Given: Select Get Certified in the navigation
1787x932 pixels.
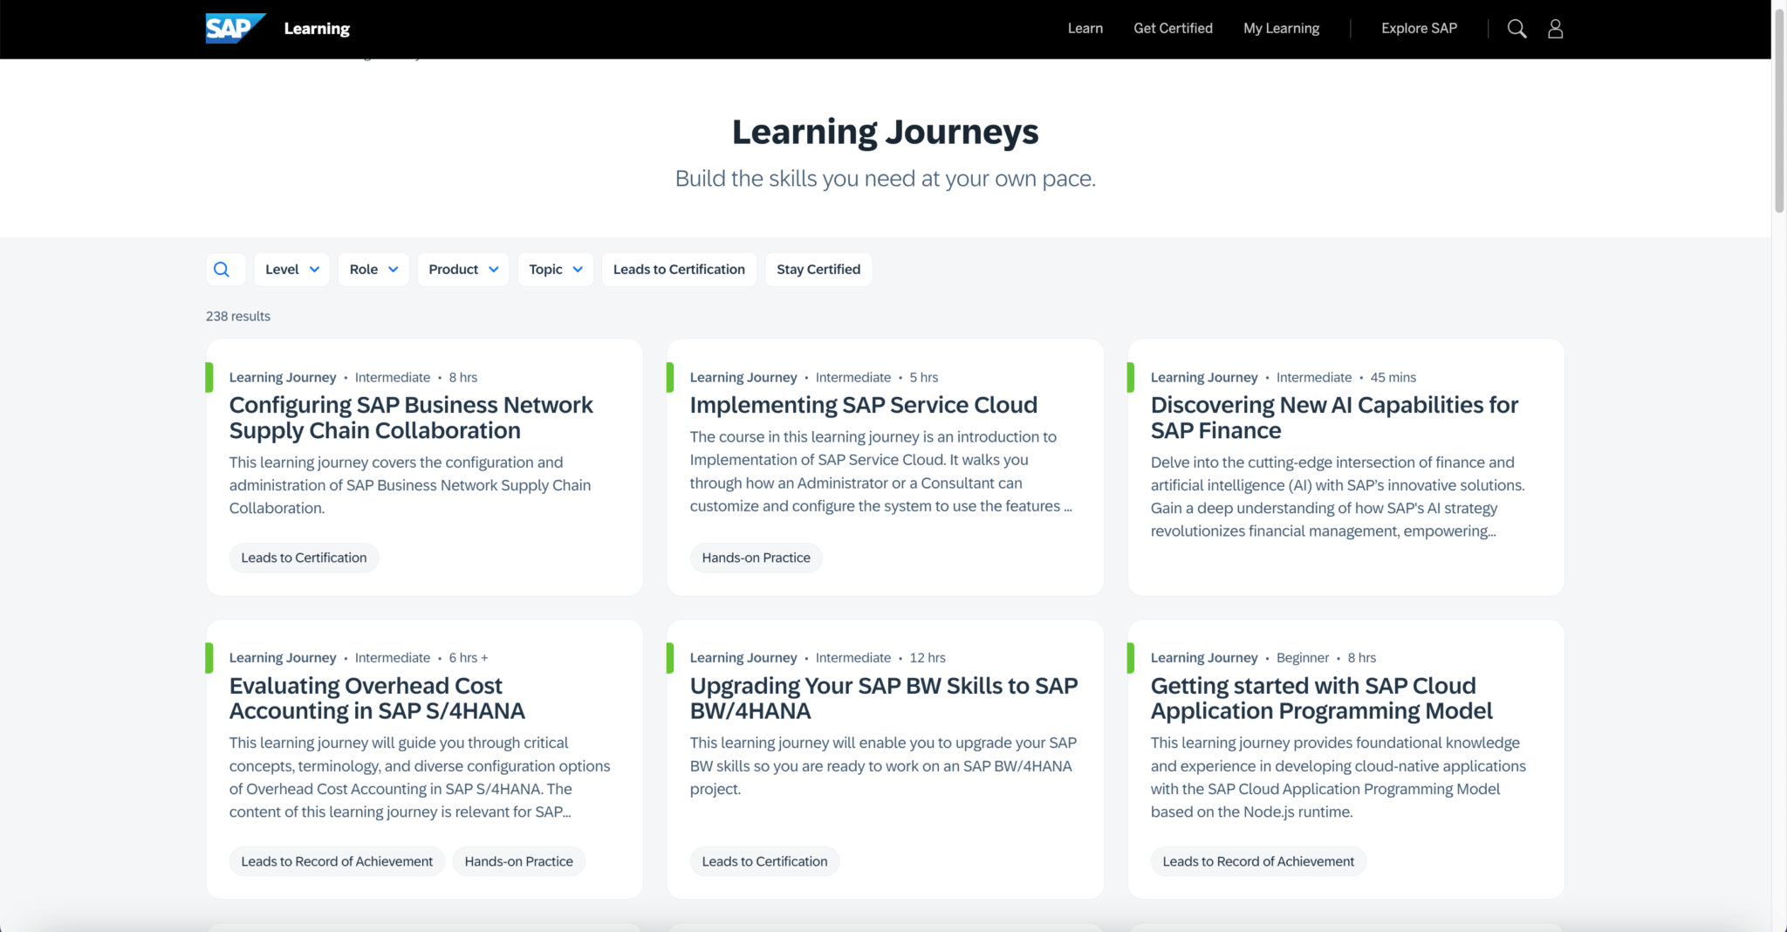Looking at the screenshot, I should [x=1172, y=28].
